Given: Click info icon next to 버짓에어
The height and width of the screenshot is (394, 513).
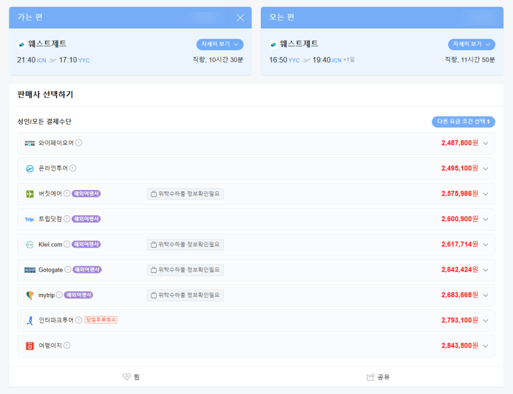Looking at the screenshot, I should click(x=67, y=193).
